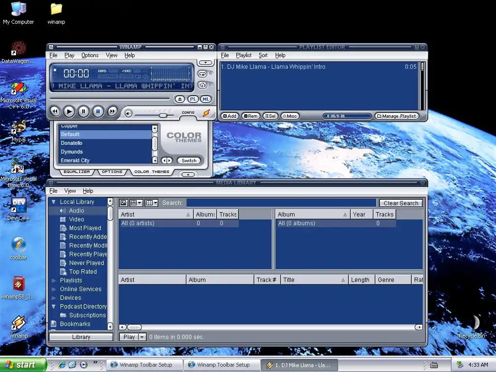The height and width of the screenshot is (372, 496).
Task: Toggle shuffle mode in Winamp player
Action: [202, 85]
